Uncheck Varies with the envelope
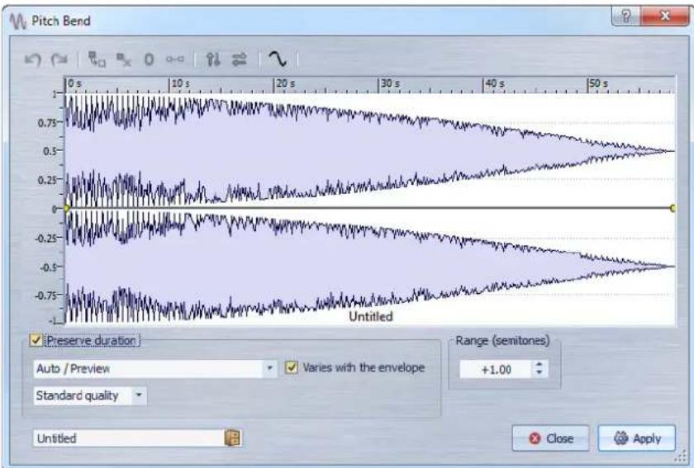 tap(291, 367)
